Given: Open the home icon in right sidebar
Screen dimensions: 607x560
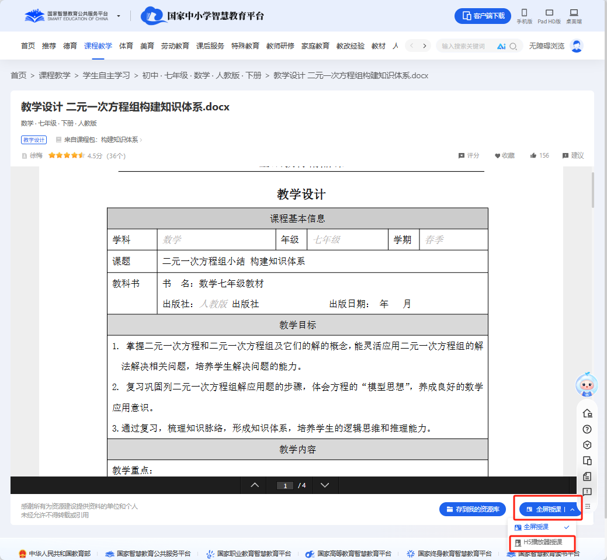Looking at the screenshot, I should click(587, 413).
